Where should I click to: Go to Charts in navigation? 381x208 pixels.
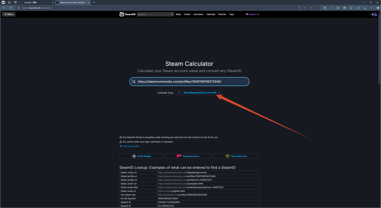[x=187, y=14]
